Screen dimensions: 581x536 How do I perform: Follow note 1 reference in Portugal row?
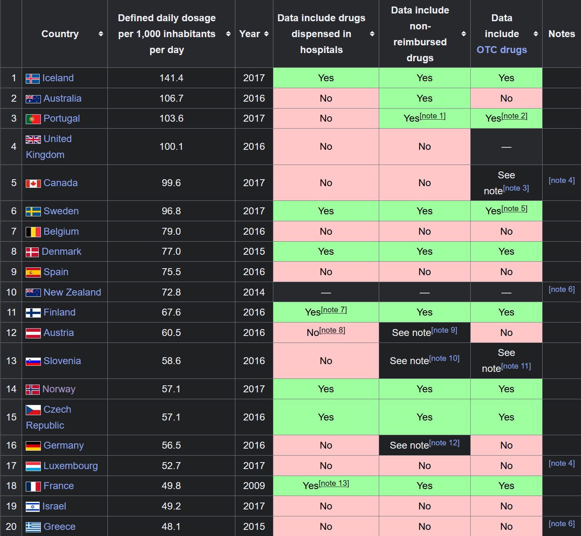pyautogui.click(x=433, y=116)
